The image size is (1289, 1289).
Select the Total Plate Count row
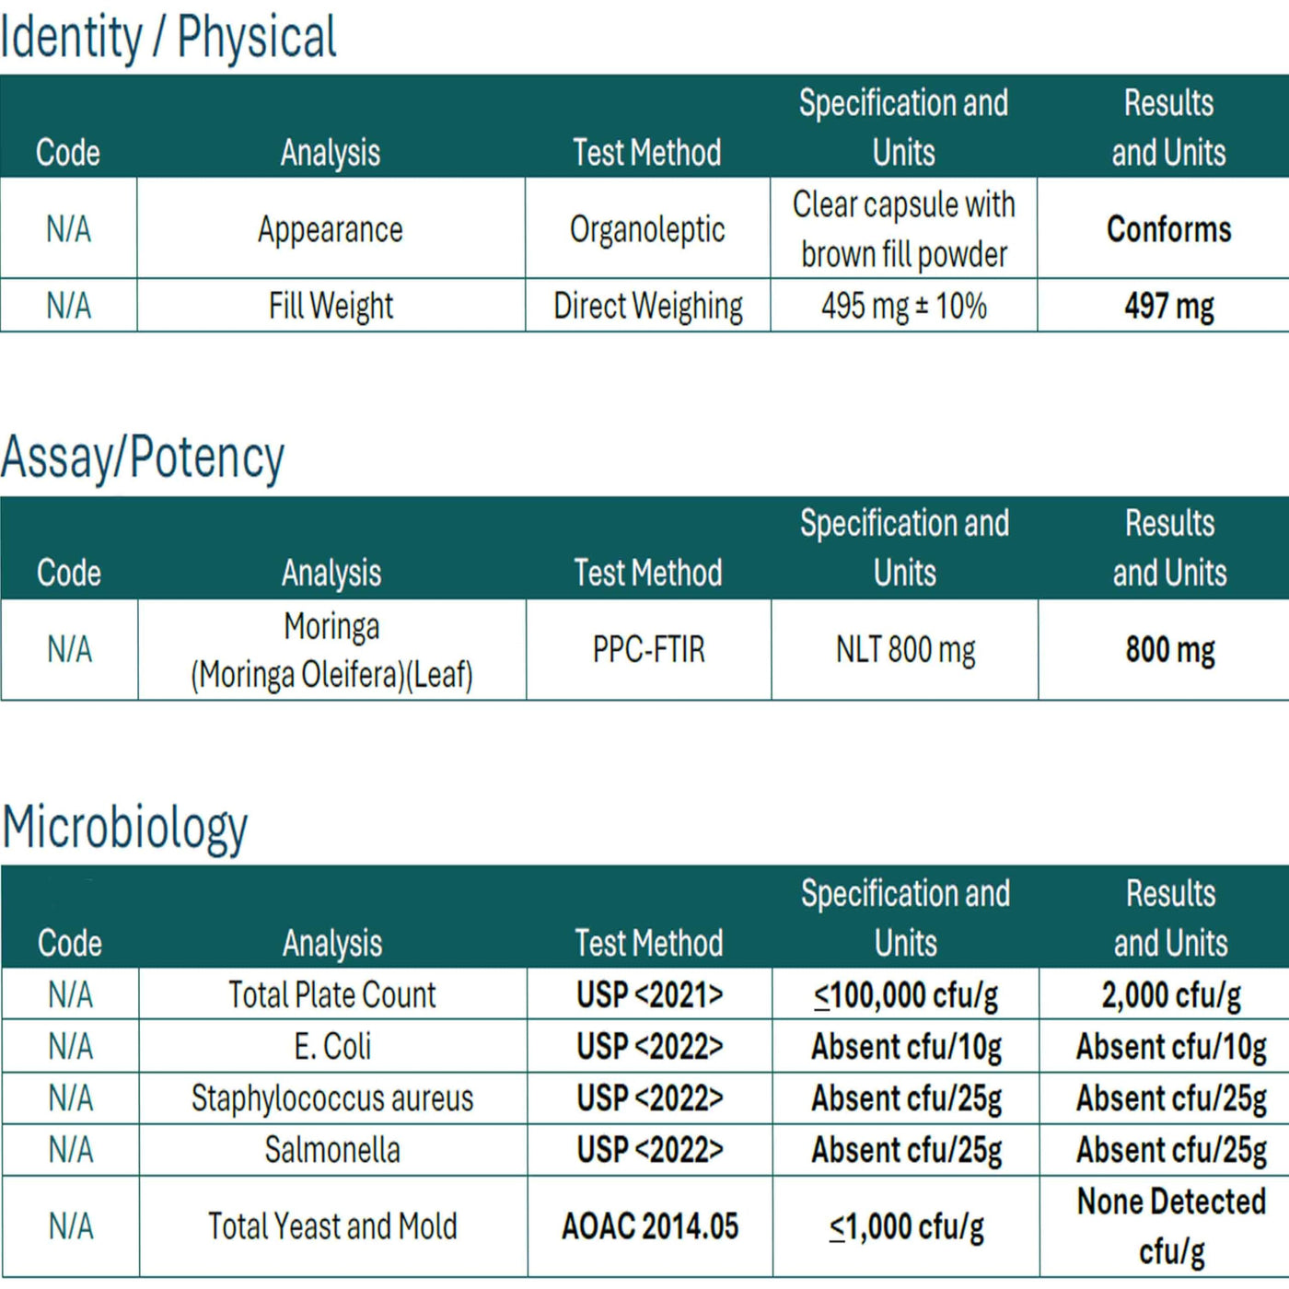pyautogui.click(x=644, y=994)
